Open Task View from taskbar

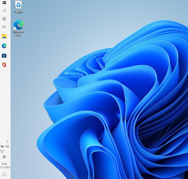[4, 27]
